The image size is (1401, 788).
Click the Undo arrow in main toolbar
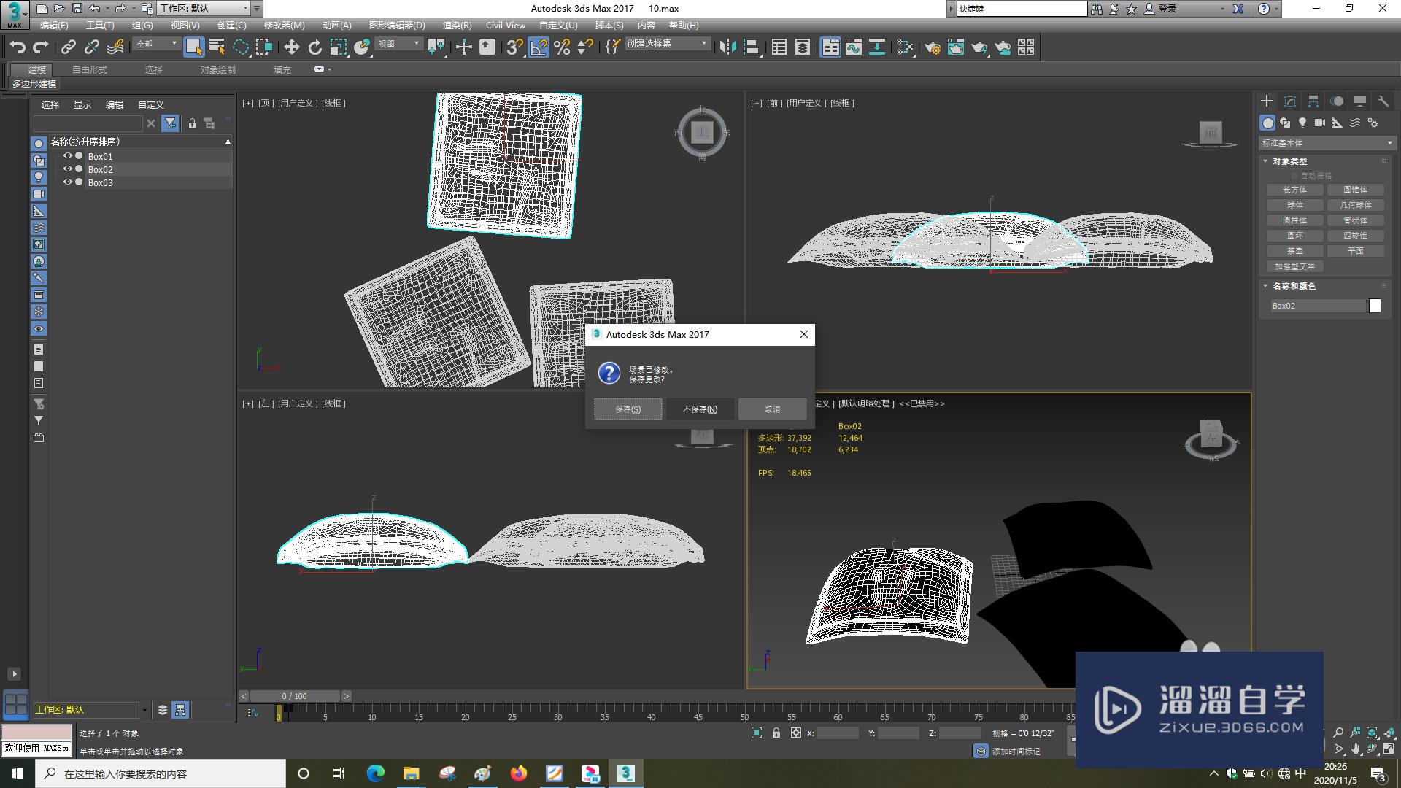click(x=18, y=47)
